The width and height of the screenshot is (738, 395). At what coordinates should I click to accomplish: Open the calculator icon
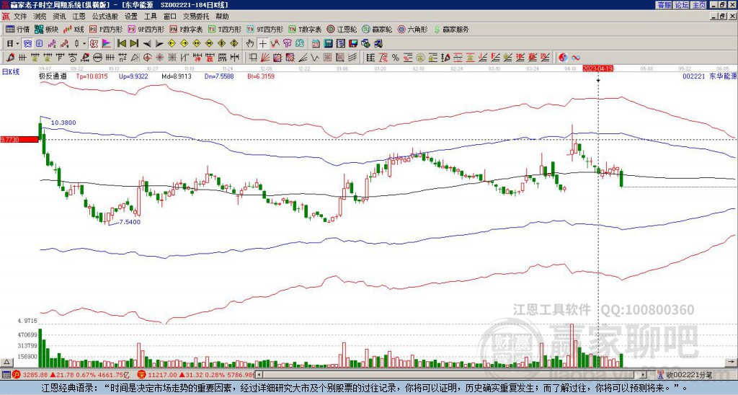click(328, 44)
